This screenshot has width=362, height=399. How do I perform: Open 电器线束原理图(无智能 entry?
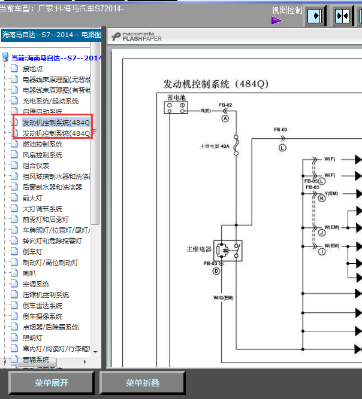pyautogui.click(x=56, y=80)
